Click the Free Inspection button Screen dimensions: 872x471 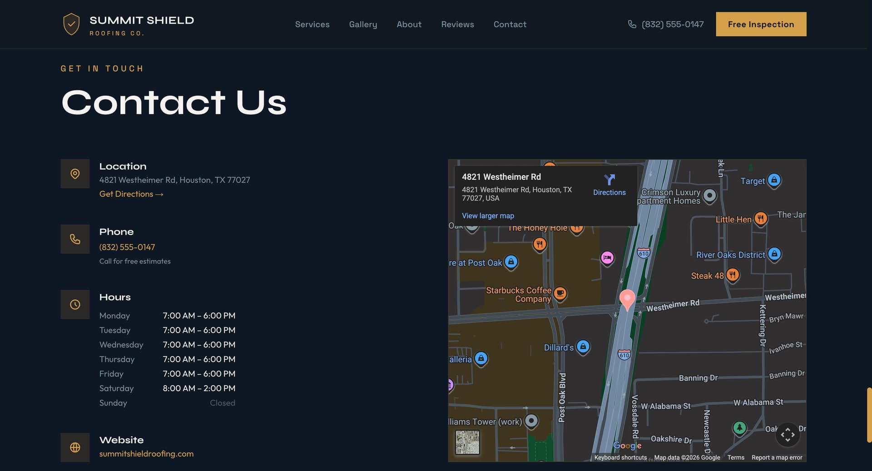(761, 24)
